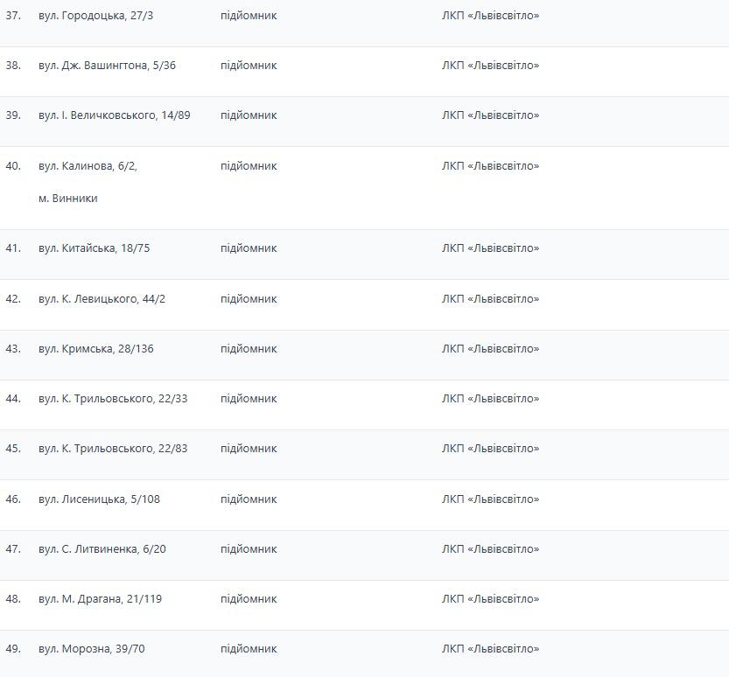The image size is (729, 677).
Task: Click вул. М. Драгана, 21/119 address
Action: click(100, 599)
